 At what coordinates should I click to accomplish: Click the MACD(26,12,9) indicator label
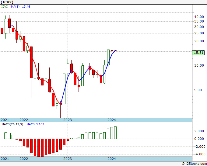pos(12,124)
